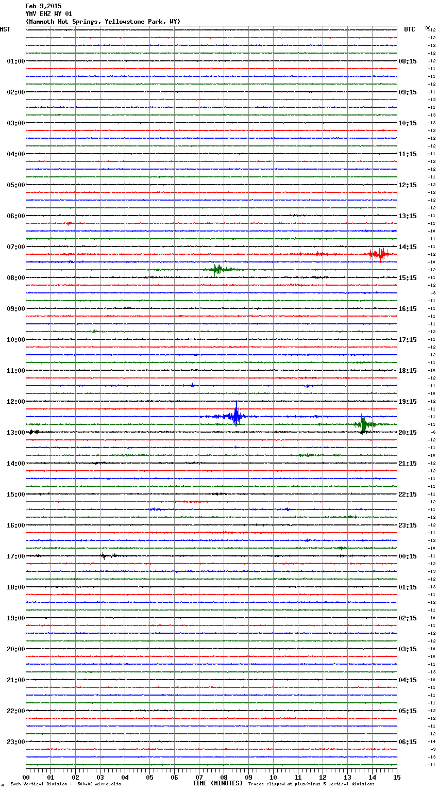The image size is (438, 791).
Task: Click the UTC timezone label
Action: (x=409, y=29)
